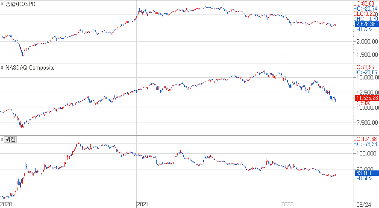Viewport: 379px width, 208px height.
Task: Click the -0.58% change in 씨젠 panel
Action: [x=364, y=178]
